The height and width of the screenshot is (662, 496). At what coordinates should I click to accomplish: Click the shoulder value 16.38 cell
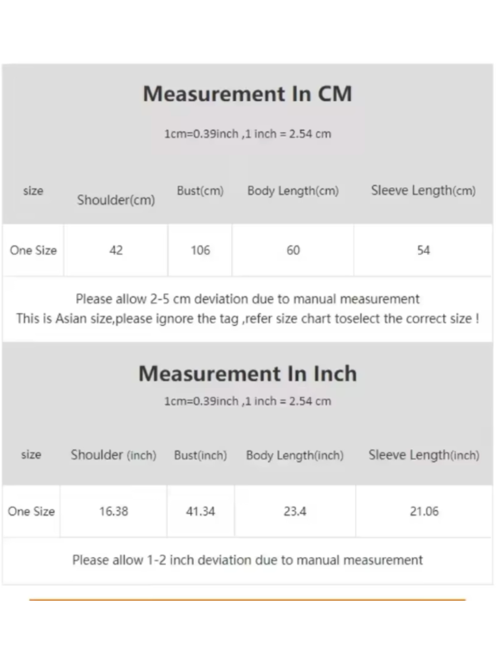tap(114, 511)
